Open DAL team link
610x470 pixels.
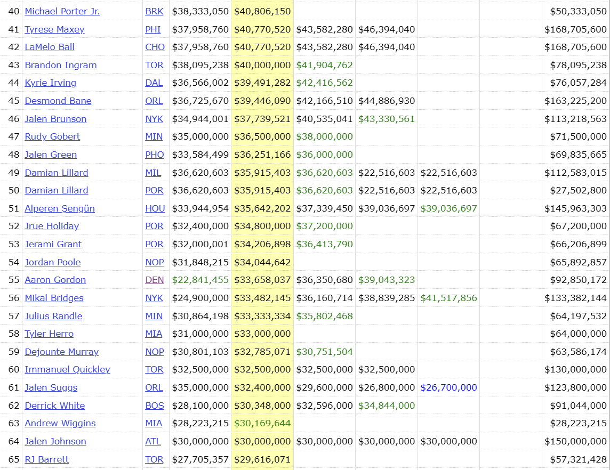pyautogui.click(x=154, y=83)
